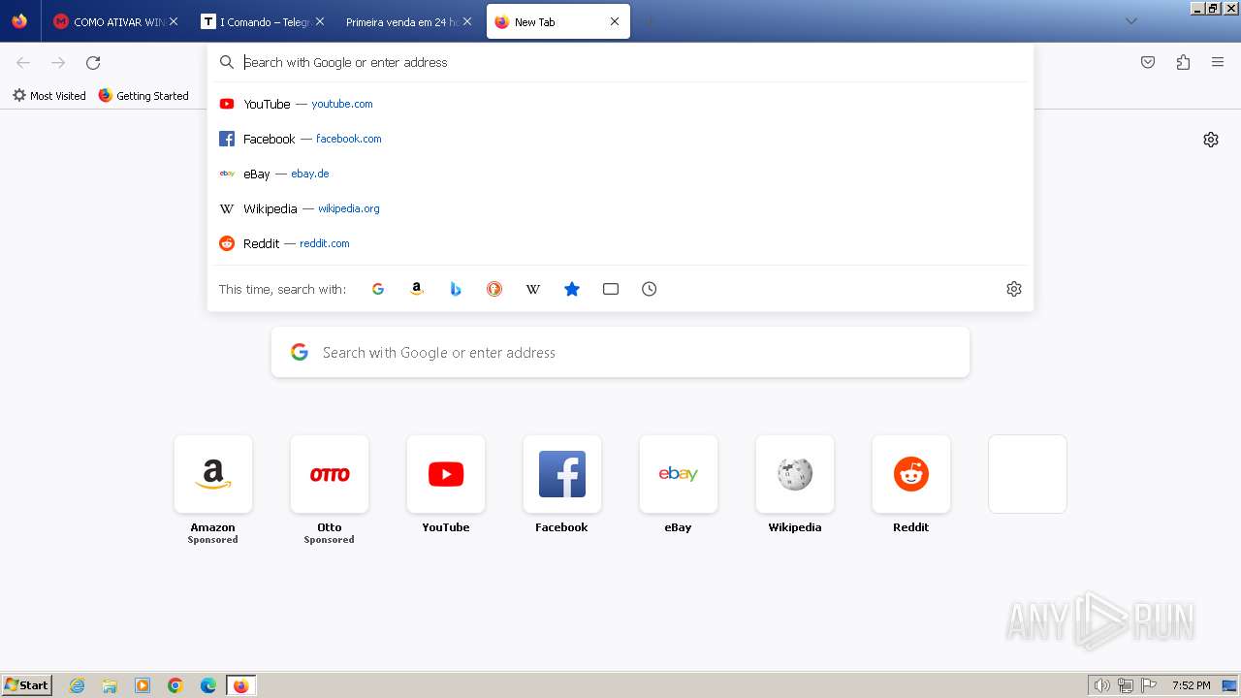Open File Explorer from taskbar
1241x698 pixels.
point(110,685)
